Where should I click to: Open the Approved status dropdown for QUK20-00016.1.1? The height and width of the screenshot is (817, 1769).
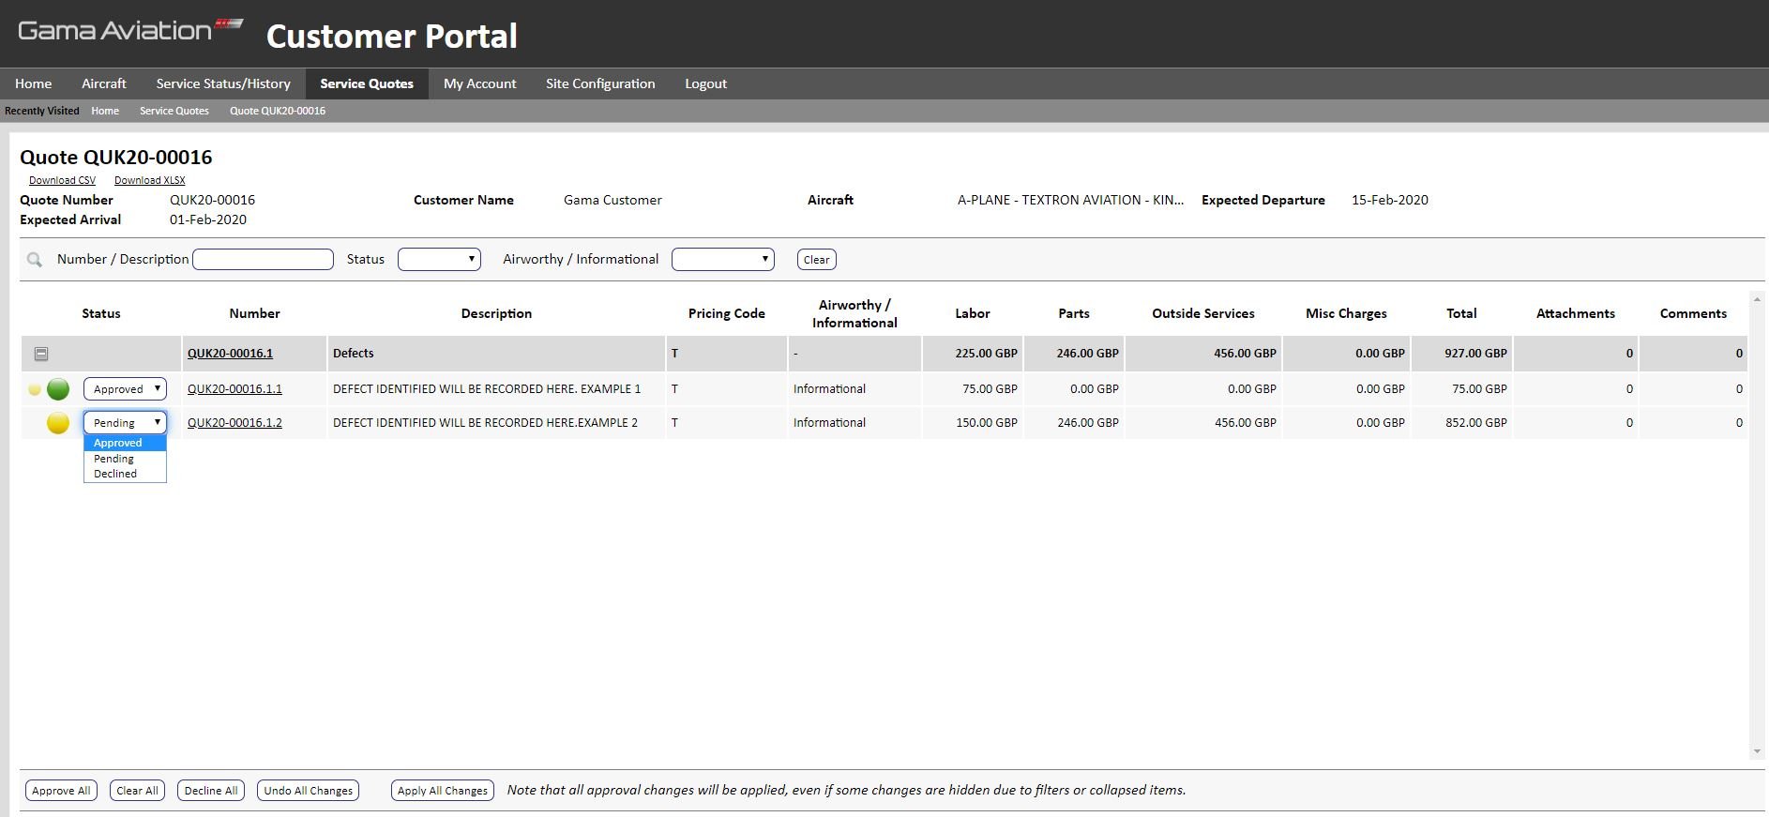point(125,388)
